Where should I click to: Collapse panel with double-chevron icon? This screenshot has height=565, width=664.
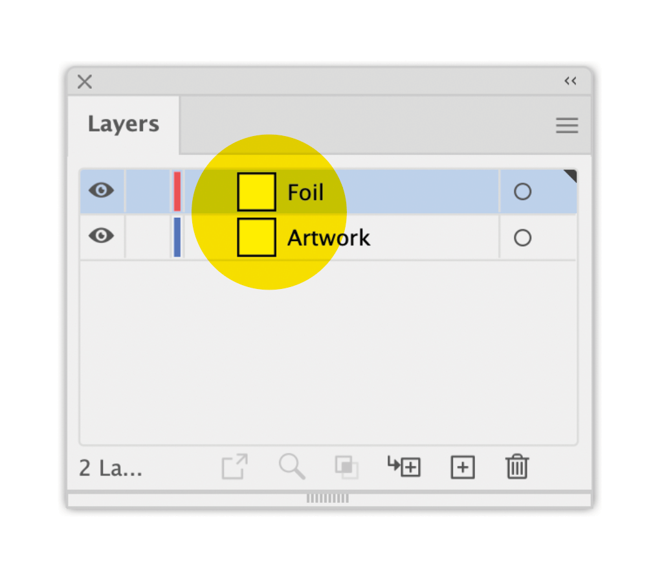(x=570, y=81)
